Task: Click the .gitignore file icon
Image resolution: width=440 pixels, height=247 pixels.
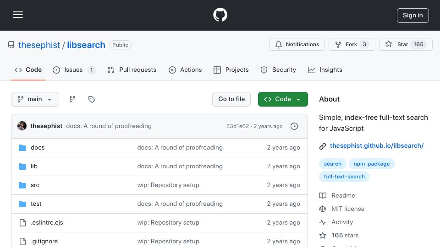Action: click(x=22, y=242)
